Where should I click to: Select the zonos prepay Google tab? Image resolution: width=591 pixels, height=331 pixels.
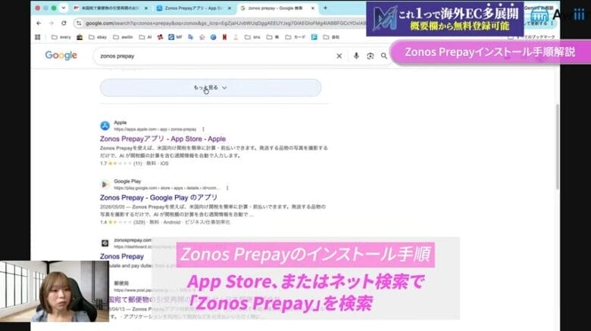(x=277, y=8)
